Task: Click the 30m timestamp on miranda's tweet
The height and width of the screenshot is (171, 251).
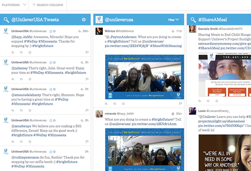Action: pyautogui.click(x=179, y=114)
